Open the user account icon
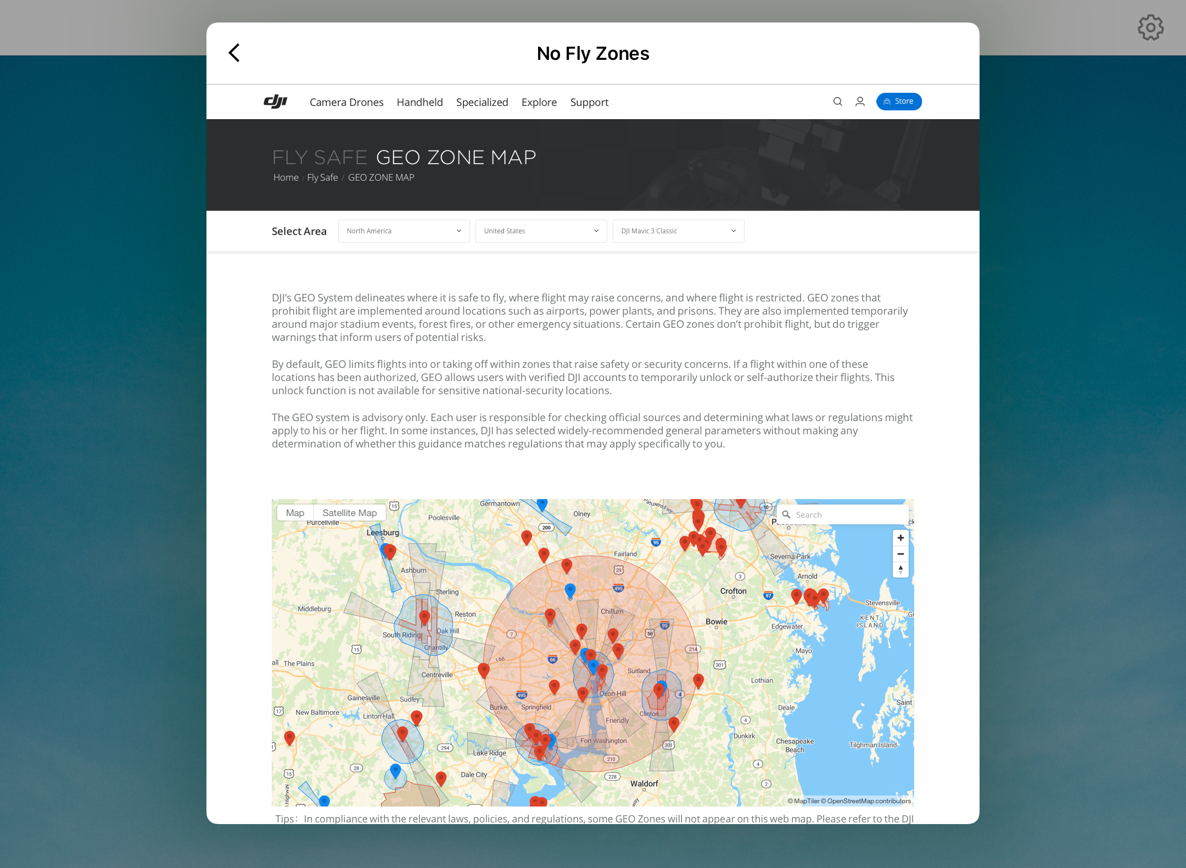 pos(860,102)
